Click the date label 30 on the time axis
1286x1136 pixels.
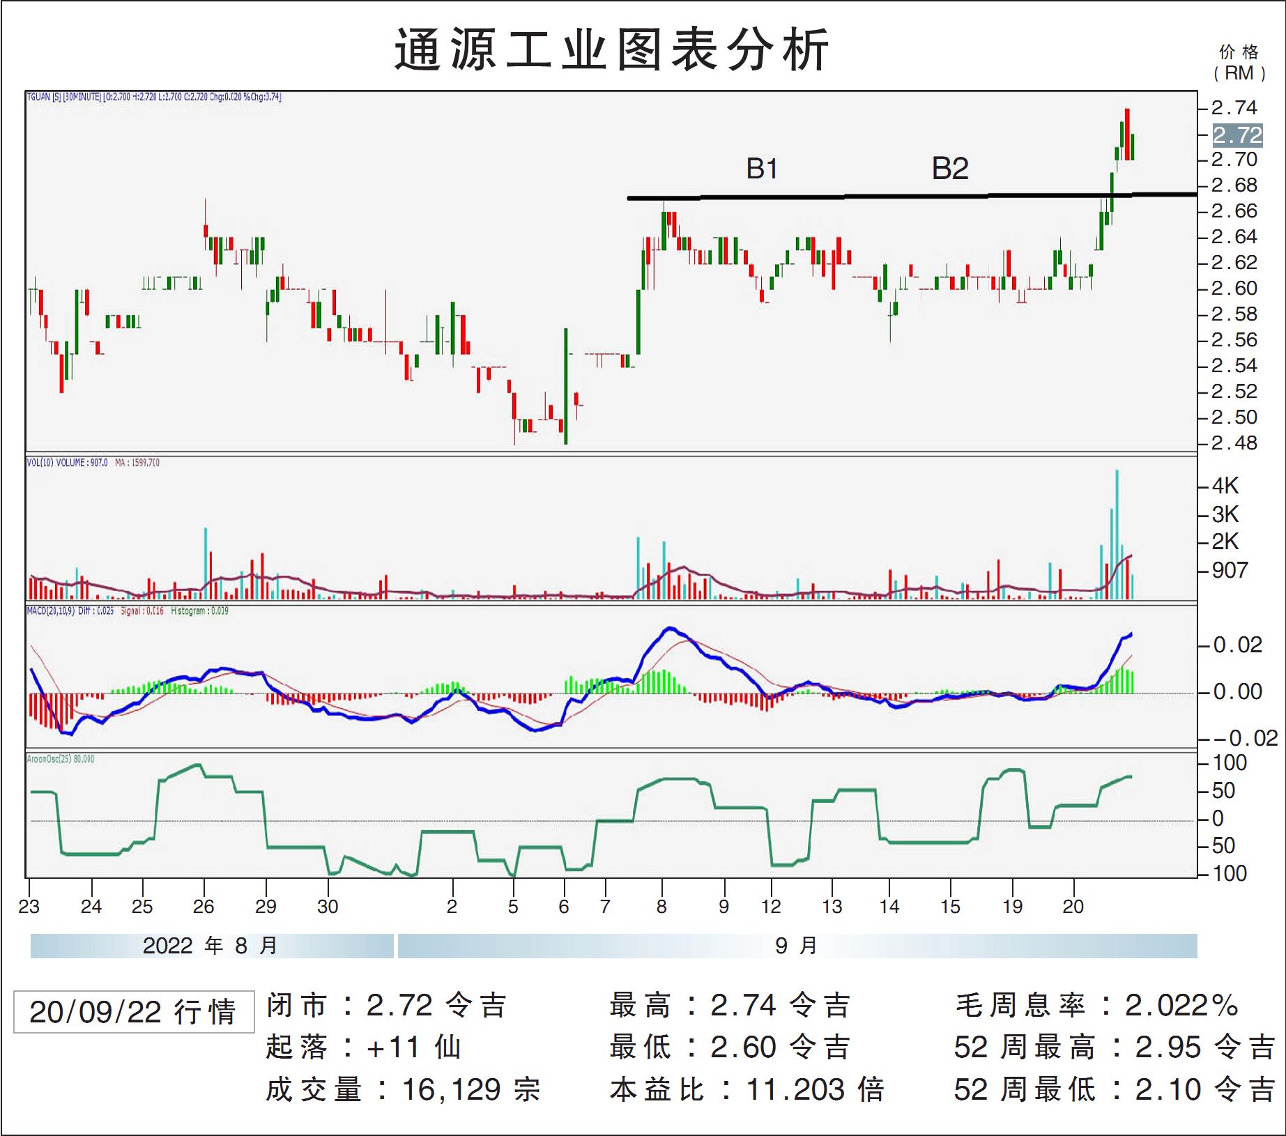click(x=328, y=906)
